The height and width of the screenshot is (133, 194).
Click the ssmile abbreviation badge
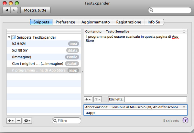point(72,57)
